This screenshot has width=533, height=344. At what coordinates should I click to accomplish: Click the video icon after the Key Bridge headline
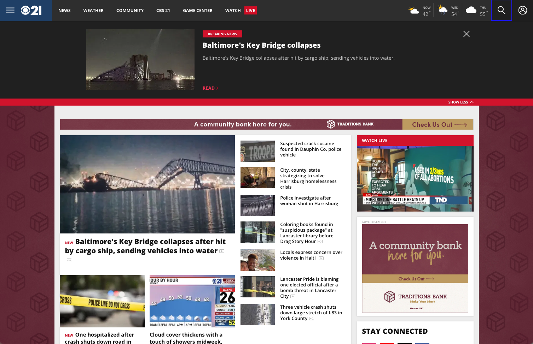tap(222, 251)
